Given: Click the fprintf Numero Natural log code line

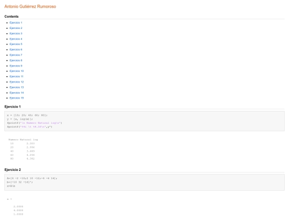Looking at the screenshot, I should [34, 123].
